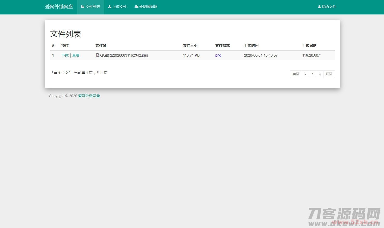Select the folder icon beside 文件列表
This screenshot has height=228, width=384.
(82, 7)
